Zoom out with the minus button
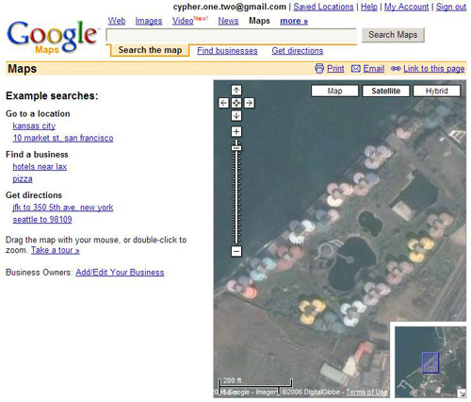This screenshot has width=471, height=402. (x=236, y=251)
